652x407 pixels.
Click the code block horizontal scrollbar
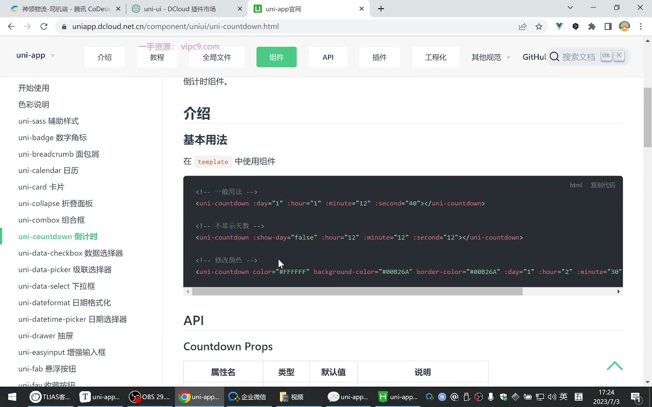(x=357, y=292)
